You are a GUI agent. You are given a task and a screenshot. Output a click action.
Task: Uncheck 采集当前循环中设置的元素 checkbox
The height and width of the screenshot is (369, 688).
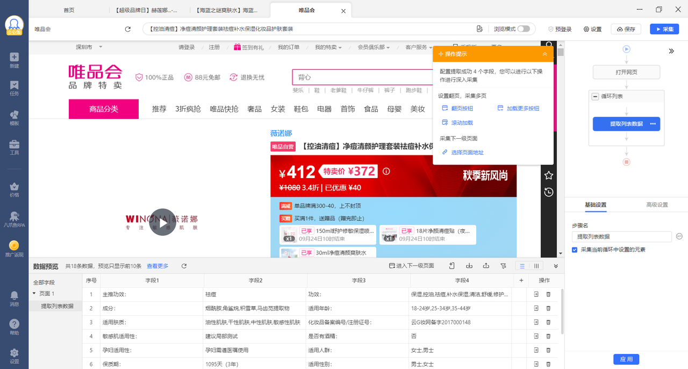tap(575, 250)
